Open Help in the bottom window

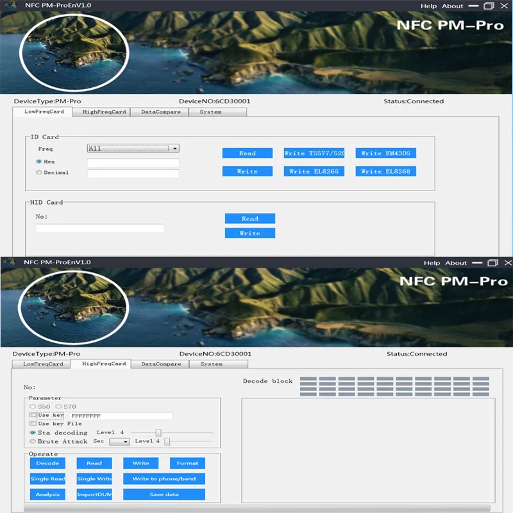coord(432,263)
